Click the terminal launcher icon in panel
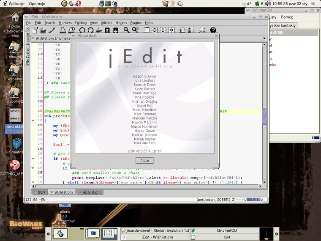321x241 pixels. [x=108, y=3]
